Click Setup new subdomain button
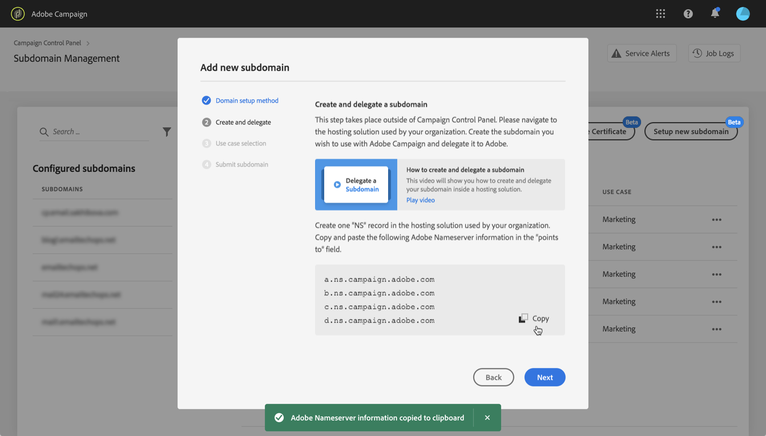This screenshot has width=766, height=436. (691, 131)
